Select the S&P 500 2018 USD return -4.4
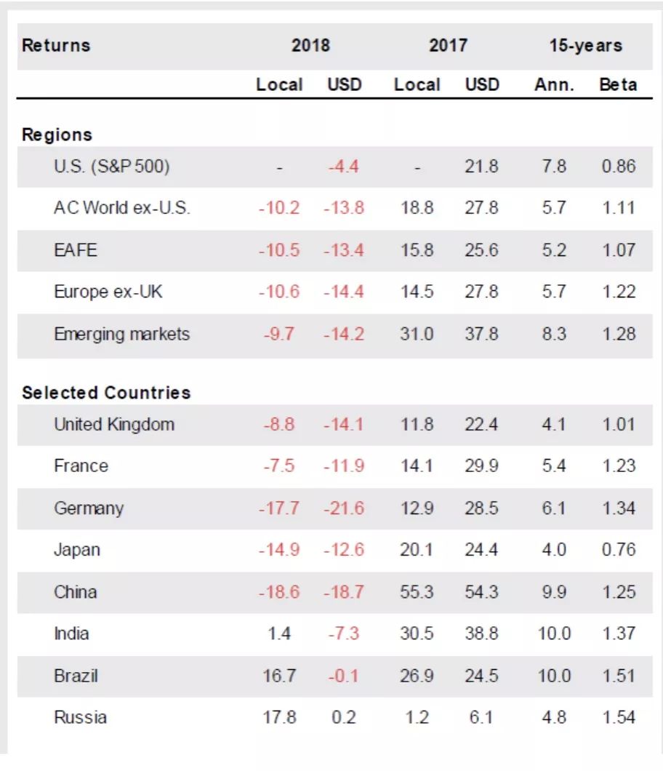Image resolution: width=663 pixels, height=771 pixels. point(343,167)
